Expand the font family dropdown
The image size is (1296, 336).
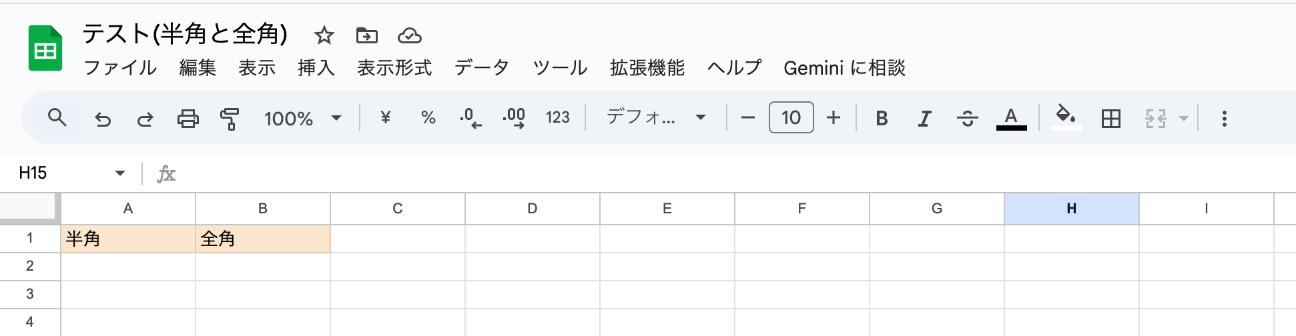655,118
